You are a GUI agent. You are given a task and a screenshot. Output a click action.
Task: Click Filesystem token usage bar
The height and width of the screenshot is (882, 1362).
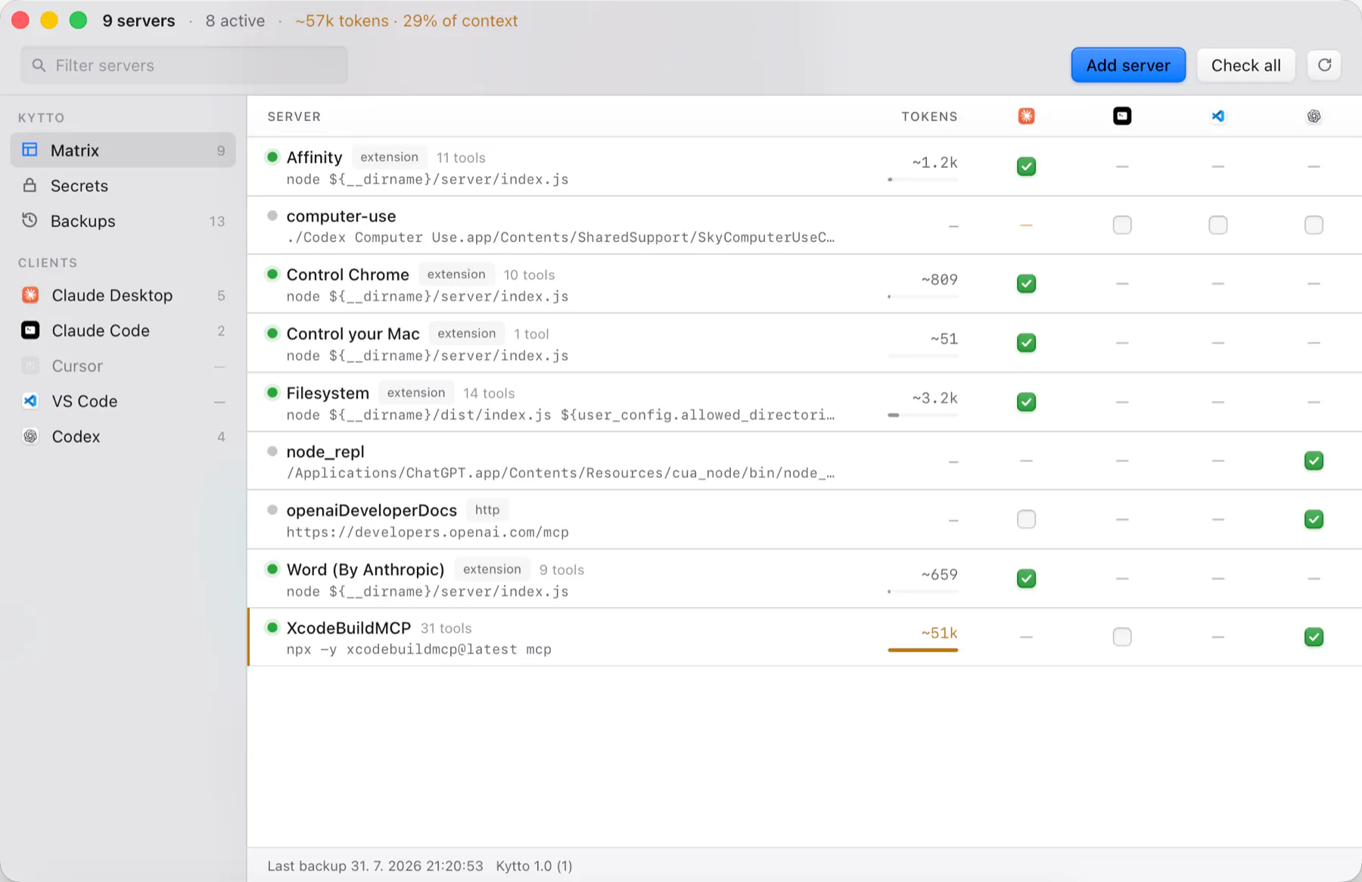tap(922, 415)
